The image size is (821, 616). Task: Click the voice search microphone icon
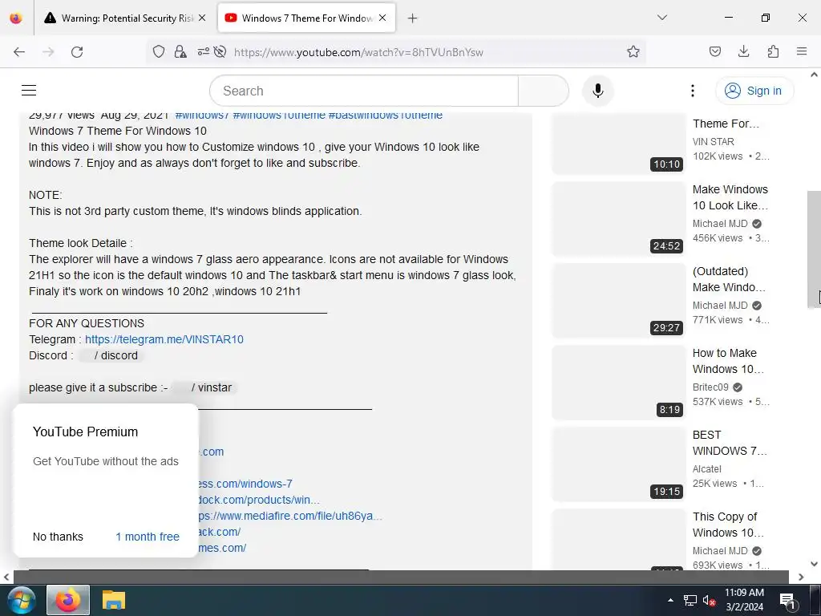click(597, 91)
